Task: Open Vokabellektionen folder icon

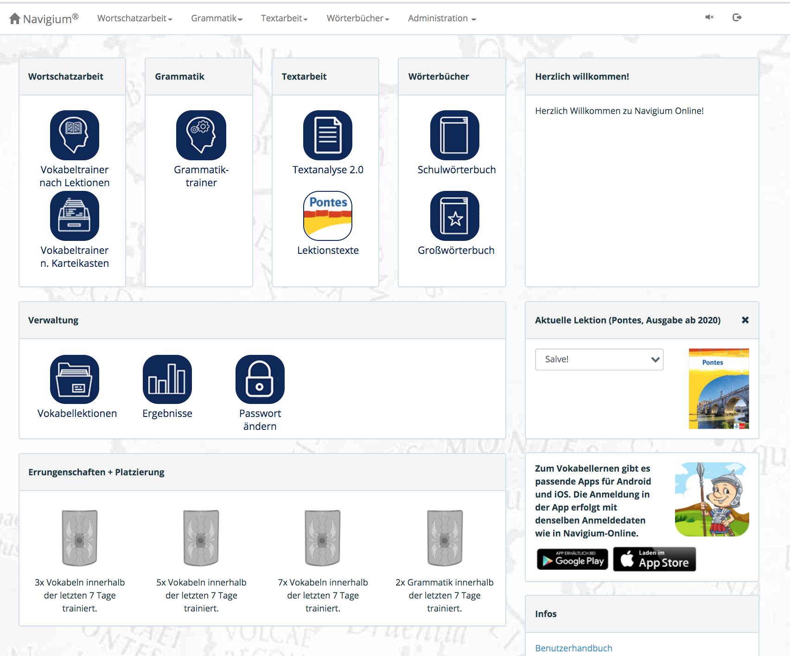Action: coord(75,379)
